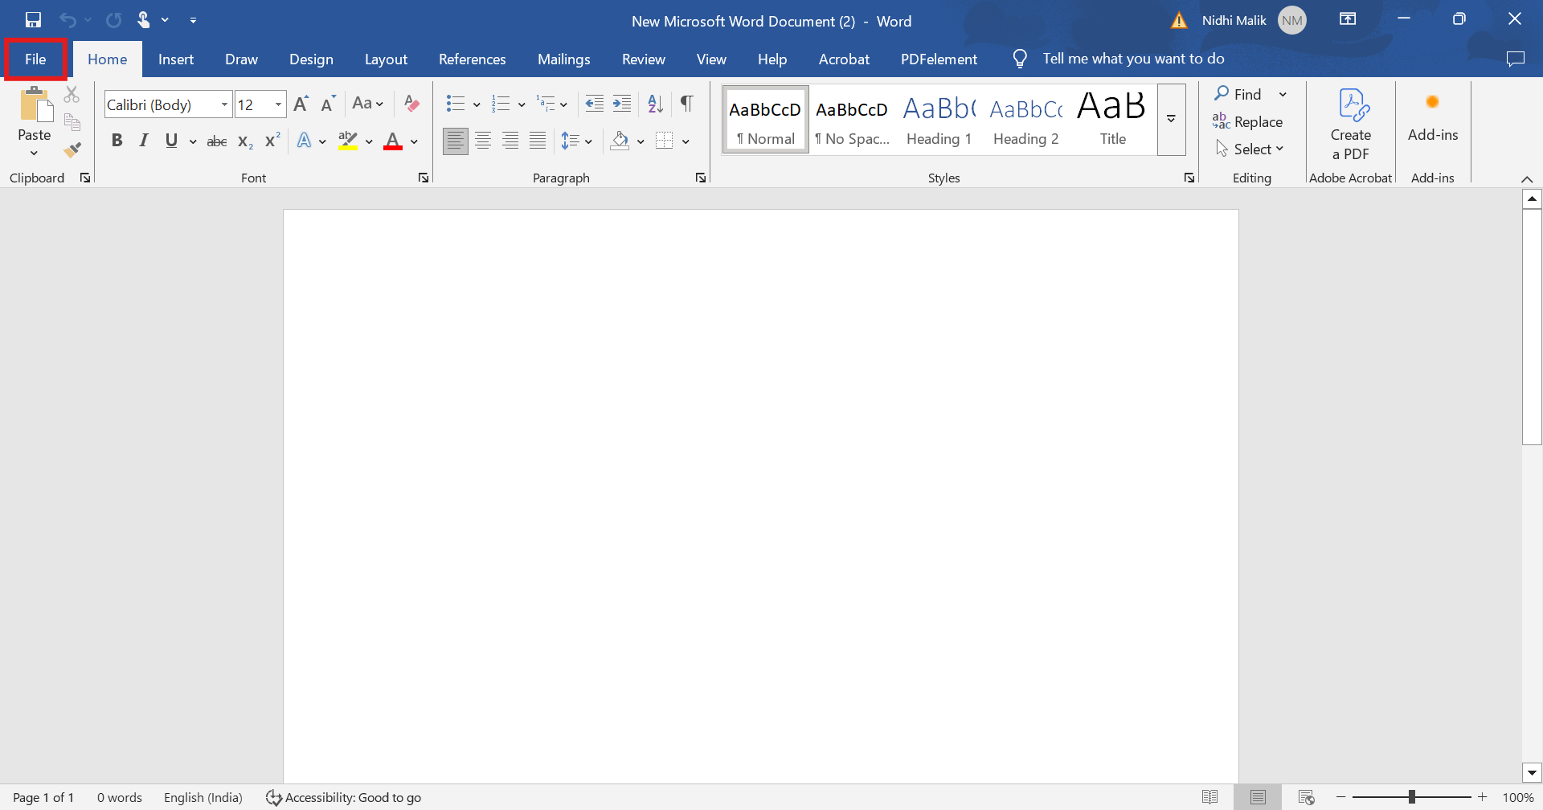The width and height of the screenshot is (1543, 810).
Task: Click the Format Painter brush icon
Action: [x=72, y=149]
